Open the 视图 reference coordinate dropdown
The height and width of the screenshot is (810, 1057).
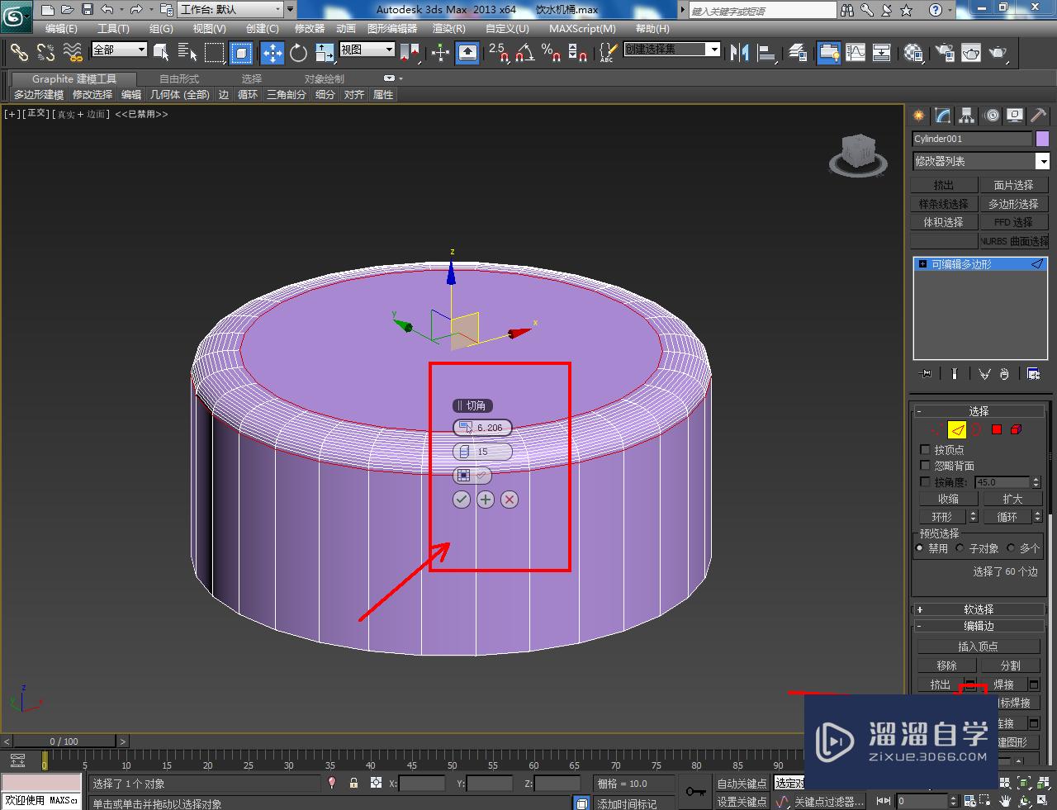click(367, 50)
